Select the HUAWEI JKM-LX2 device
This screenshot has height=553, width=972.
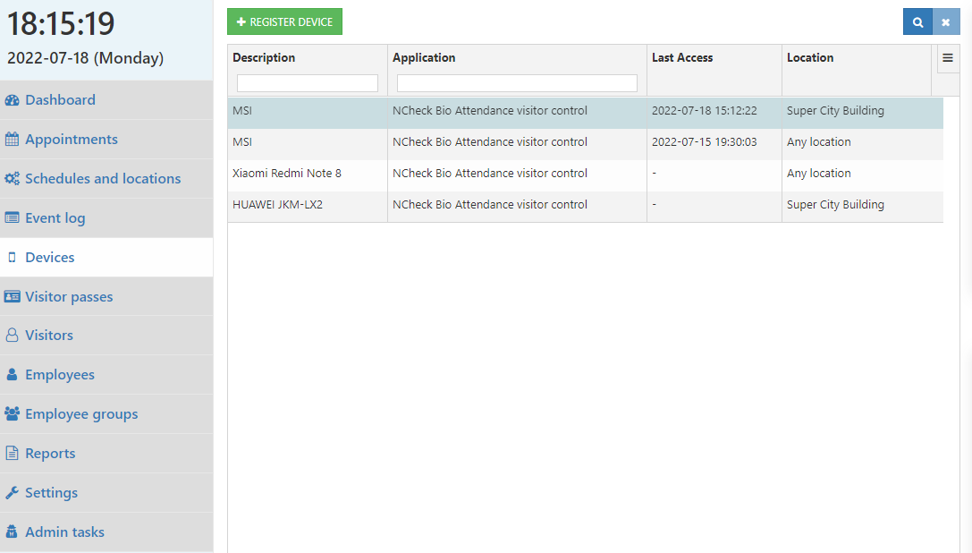point(585,206)
